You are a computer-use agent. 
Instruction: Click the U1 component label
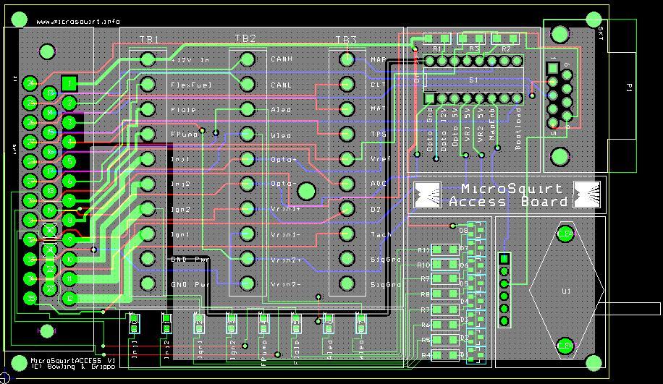[566, 291]
